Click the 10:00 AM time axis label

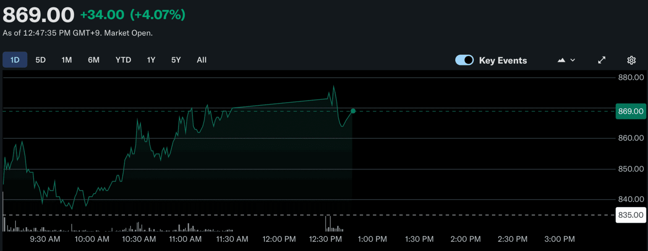click(92, 239)
